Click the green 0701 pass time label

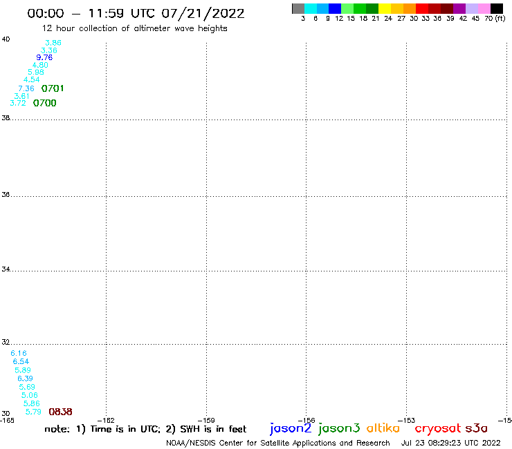53,88
